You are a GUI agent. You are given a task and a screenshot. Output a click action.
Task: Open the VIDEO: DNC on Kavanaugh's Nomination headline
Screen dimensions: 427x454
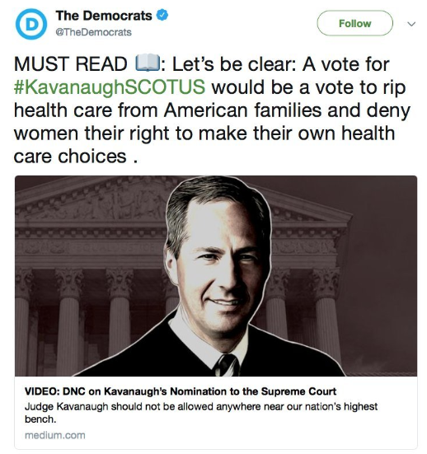tap(181, 391)
